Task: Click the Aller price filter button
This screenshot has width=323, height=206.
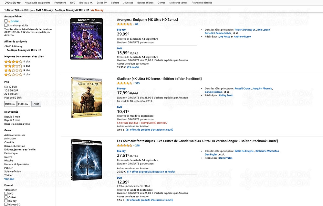Action: pyautogui.click(x=36, y=104)
